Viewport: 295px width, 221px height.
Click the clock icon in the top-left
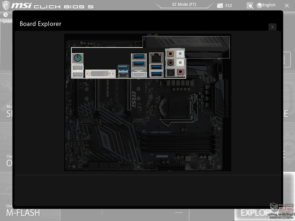[6, 15]
